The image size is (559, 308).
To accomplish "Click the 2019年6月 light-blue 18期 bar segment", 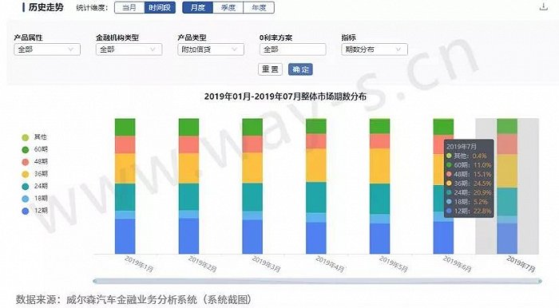I will [x=438, y=217].
